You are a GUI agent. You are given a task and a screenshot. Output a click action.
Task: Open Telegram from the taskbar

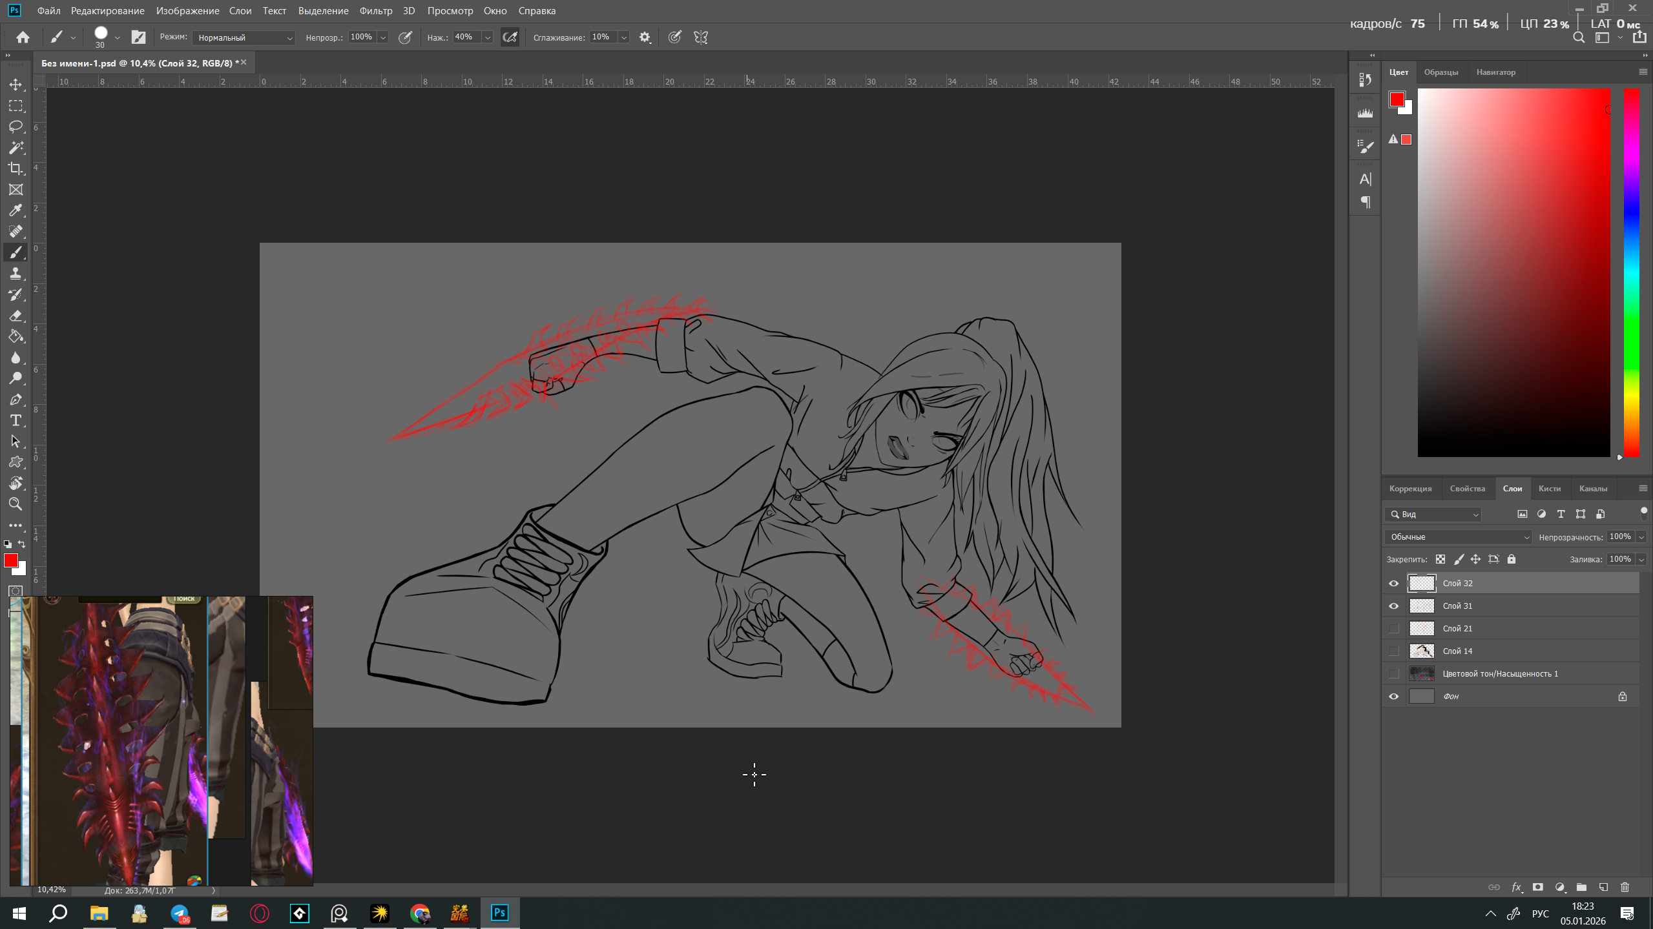coord(180,914)
